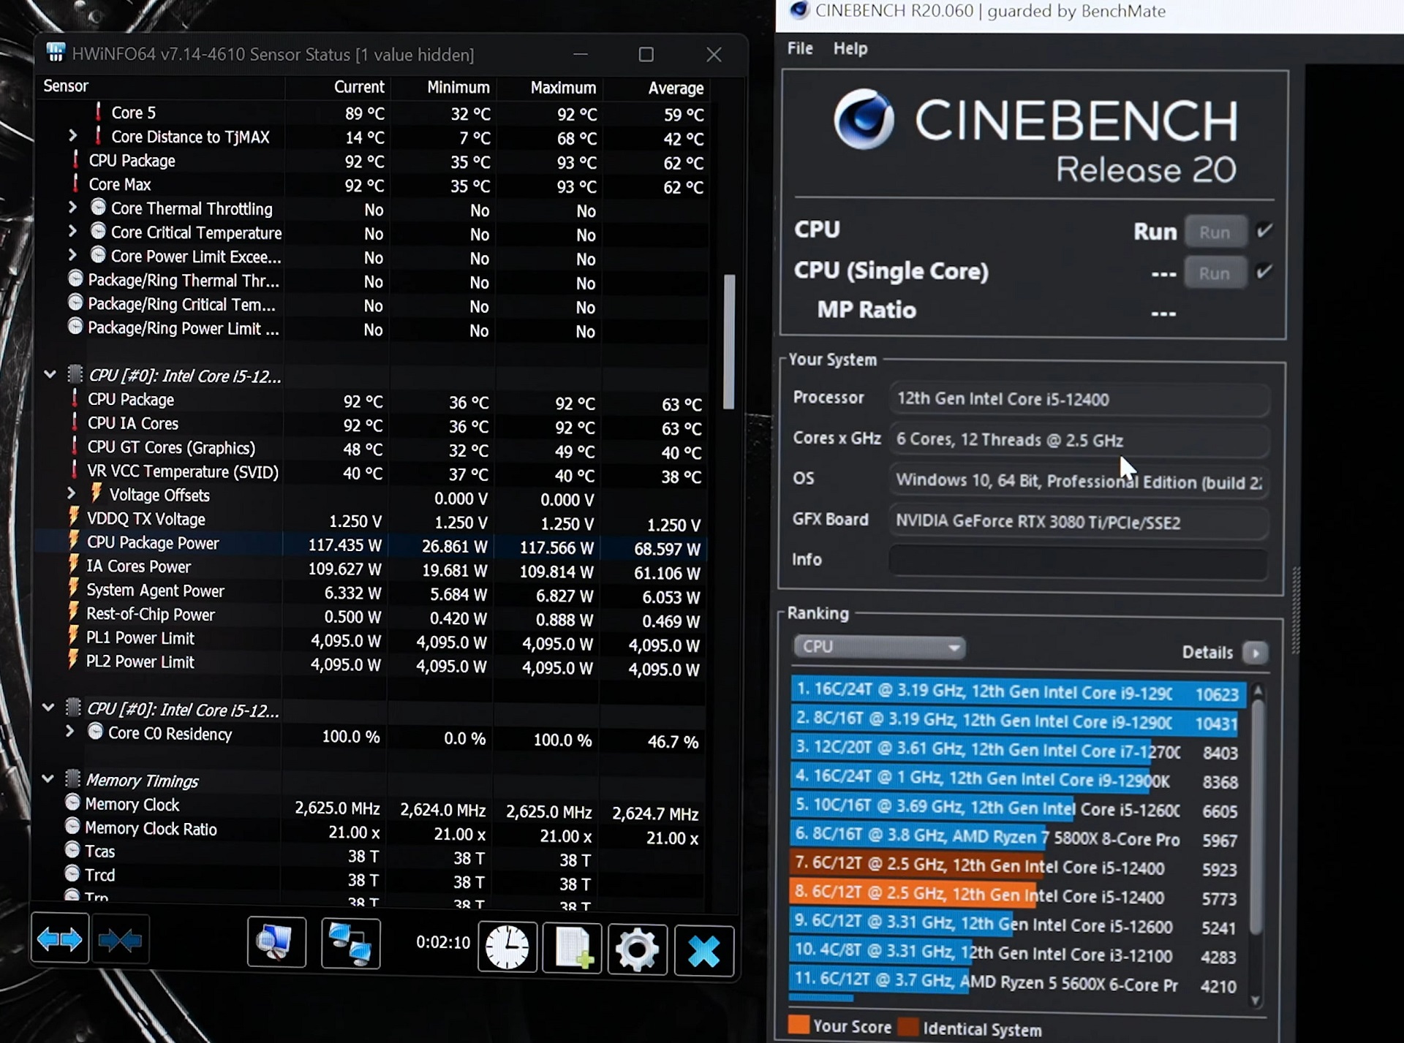This screenshot has width=1404, height=1043.
Task: Open the Cinebench Help menu
Action: (850, 48)
